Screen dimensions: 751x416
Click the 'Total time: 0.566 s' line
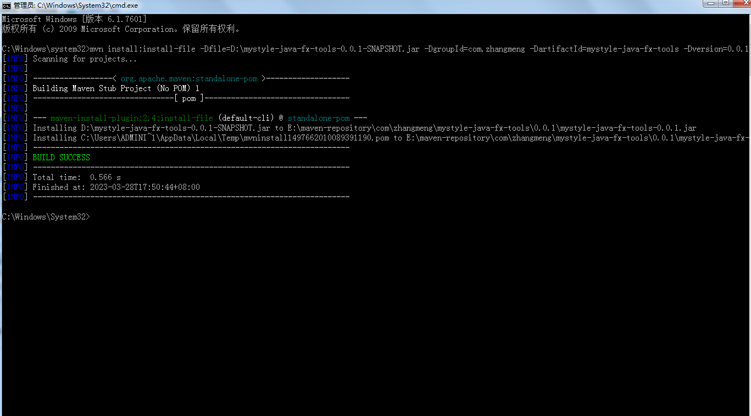(76, 177)
